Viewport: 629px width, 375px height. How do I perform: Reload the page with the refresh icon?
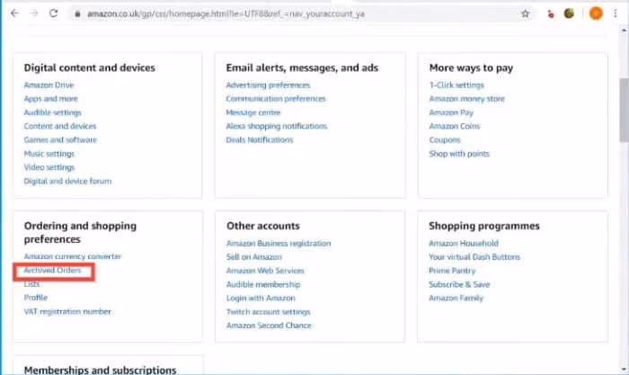[53, 13]
